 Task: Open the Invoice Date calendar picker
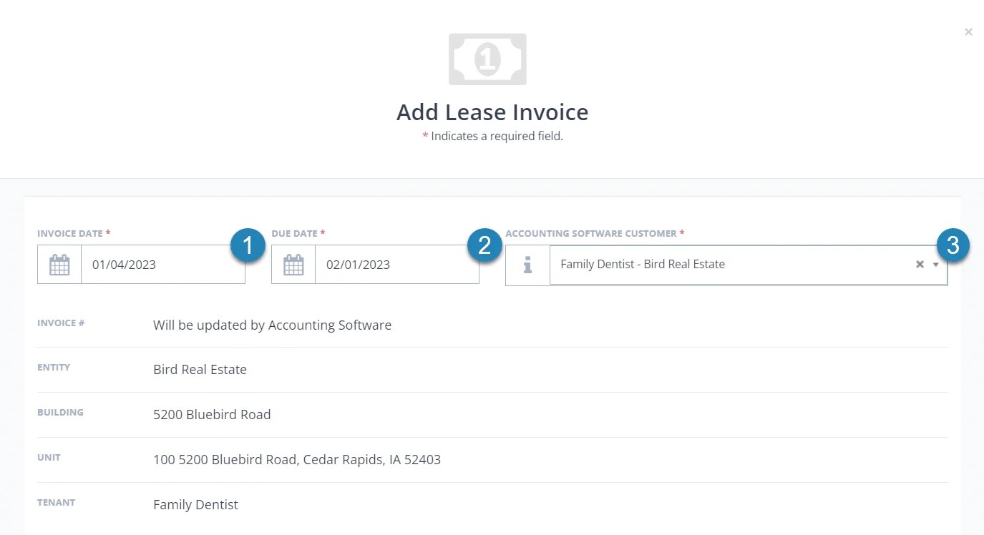coord(59,264)
